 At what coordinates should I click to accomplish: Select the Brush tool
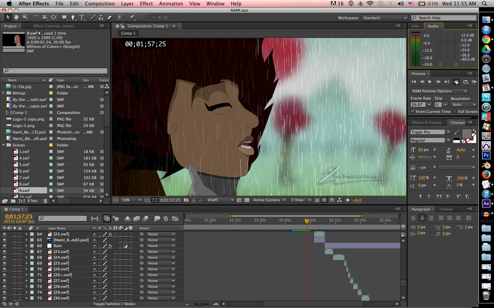93,17
